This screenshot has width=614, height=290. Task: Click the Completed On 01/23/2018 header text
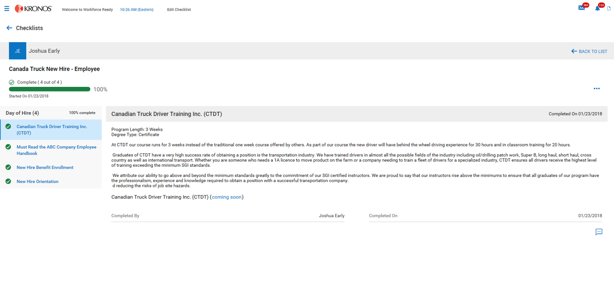[x=575, y=113]
